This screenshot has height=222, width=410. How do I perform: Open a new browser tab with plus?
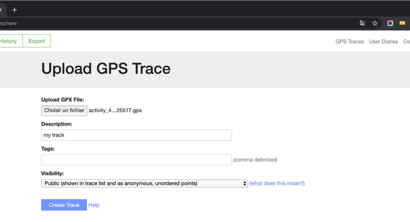pyautogui.click(x=15, y=10)
